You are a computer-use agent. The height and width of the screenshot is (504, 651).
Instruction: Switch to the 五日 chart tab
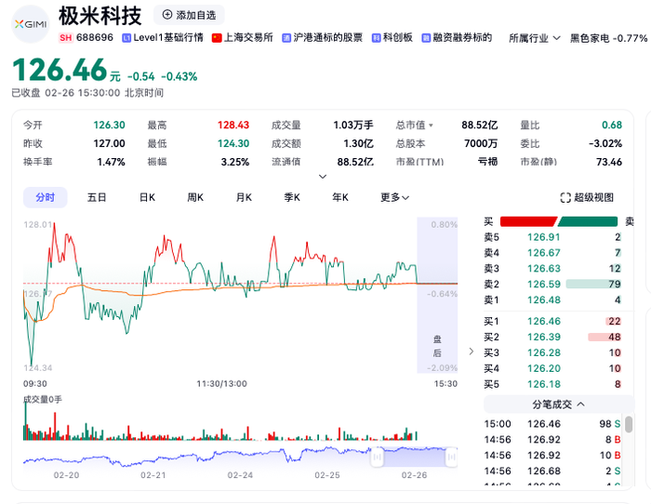(97, 198)
